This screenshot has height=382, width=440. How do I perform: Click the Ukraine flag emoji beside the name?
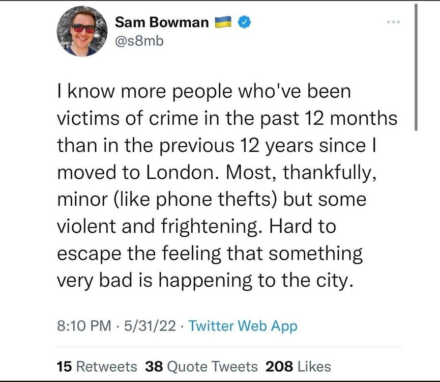click(224, 22)
